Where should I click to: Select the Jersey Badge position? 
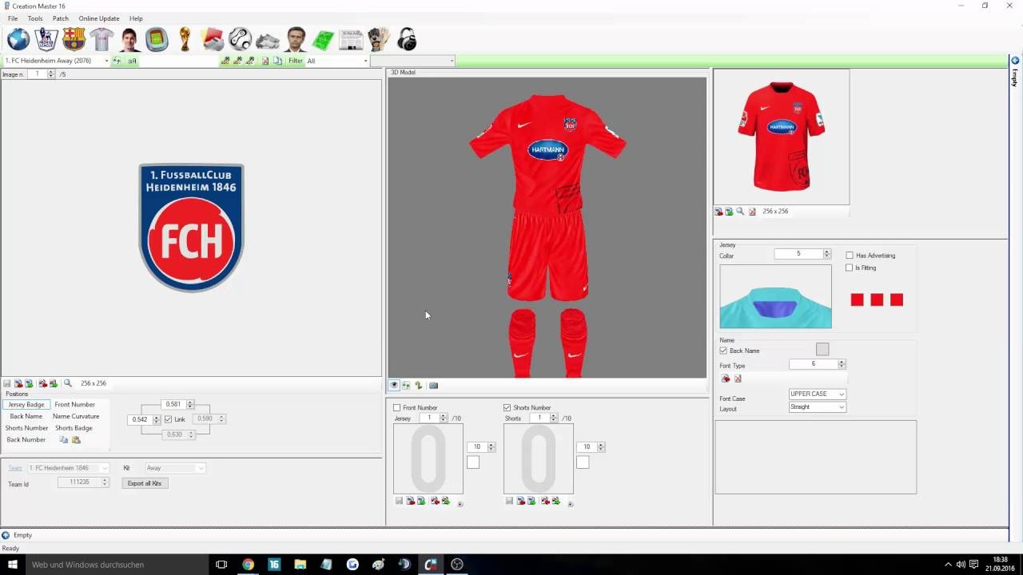point(26,405)
